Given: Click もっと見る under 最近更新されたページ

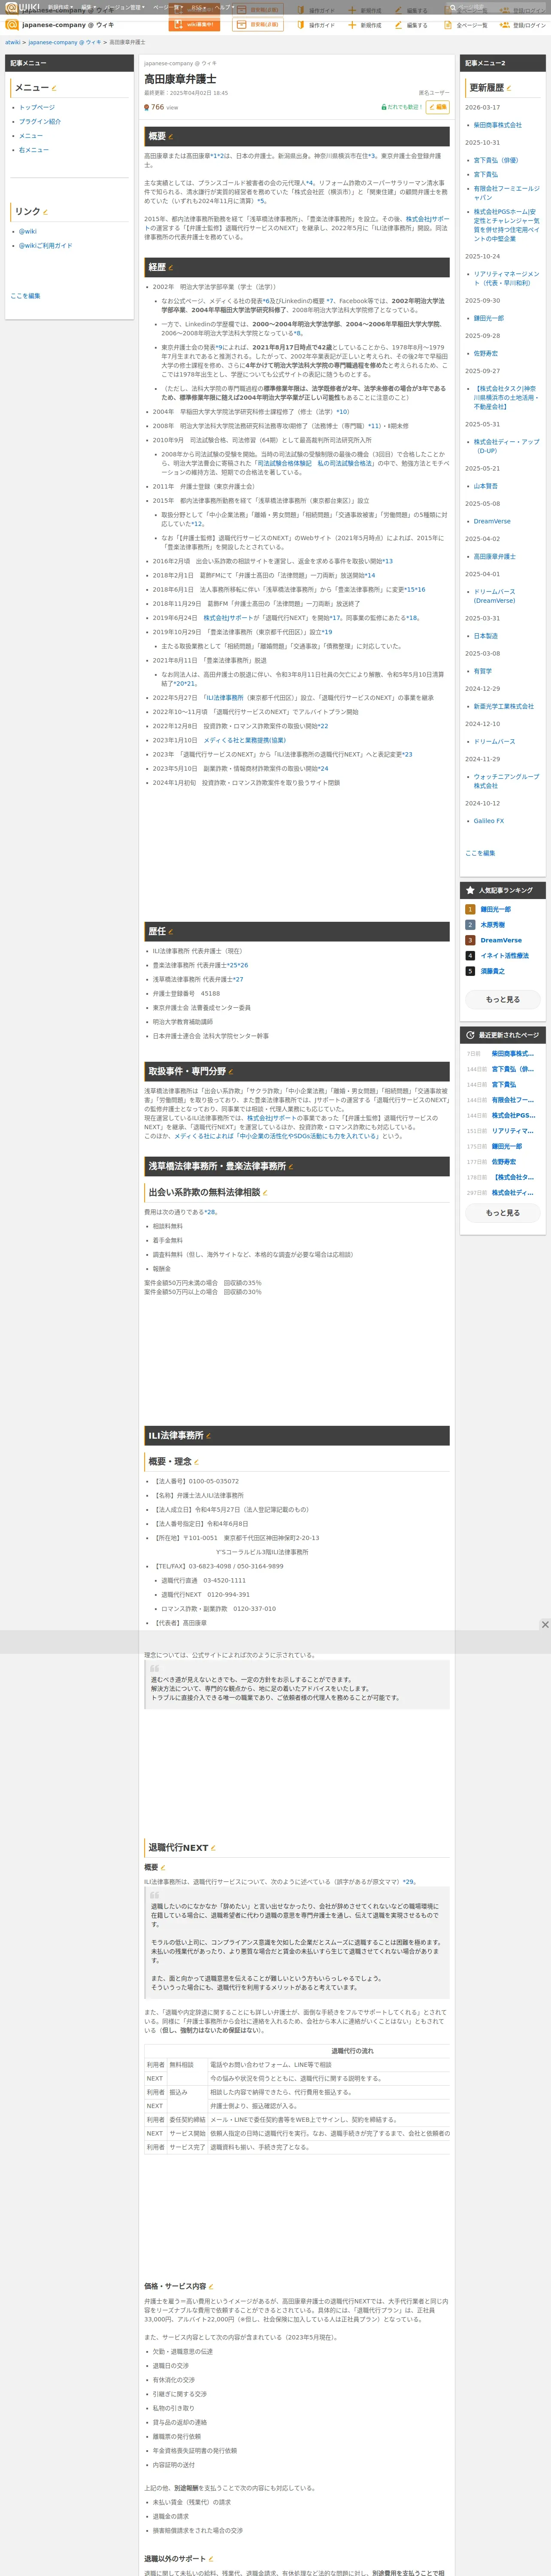Looking at the screenshot, I should click(x=503, y=1213).
